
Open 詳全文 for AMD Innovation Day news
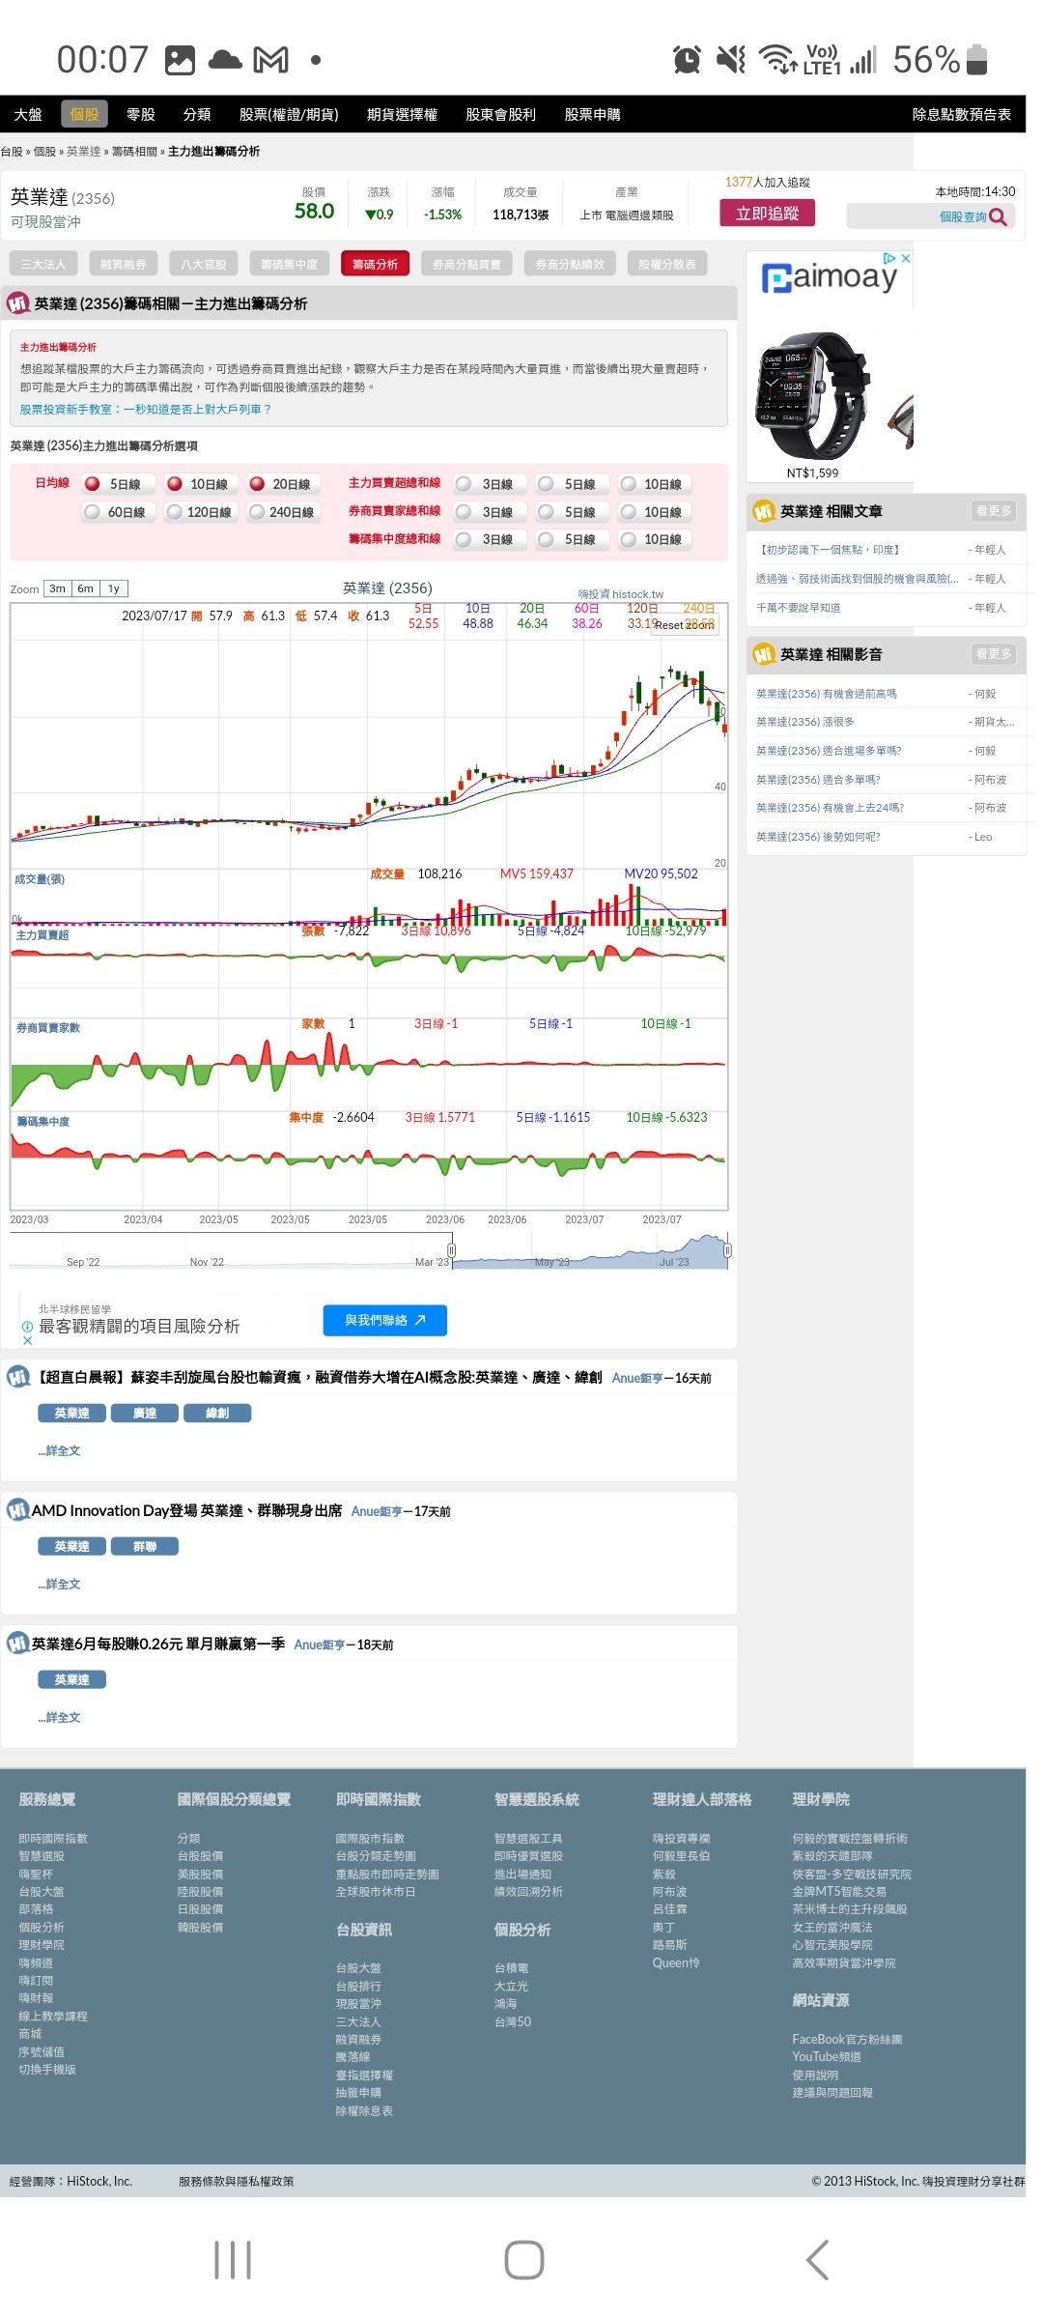click(x=60, y=1584)
